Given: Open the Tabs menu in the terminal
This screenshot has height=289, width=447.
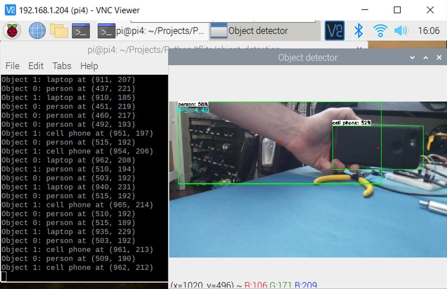Looking at the screenshot, I should tap(62, 66).
